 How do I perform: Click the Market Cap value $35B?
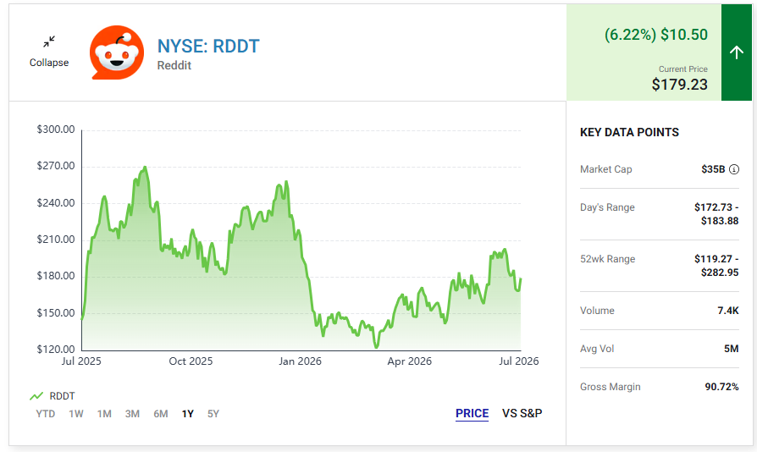[713, 169]
